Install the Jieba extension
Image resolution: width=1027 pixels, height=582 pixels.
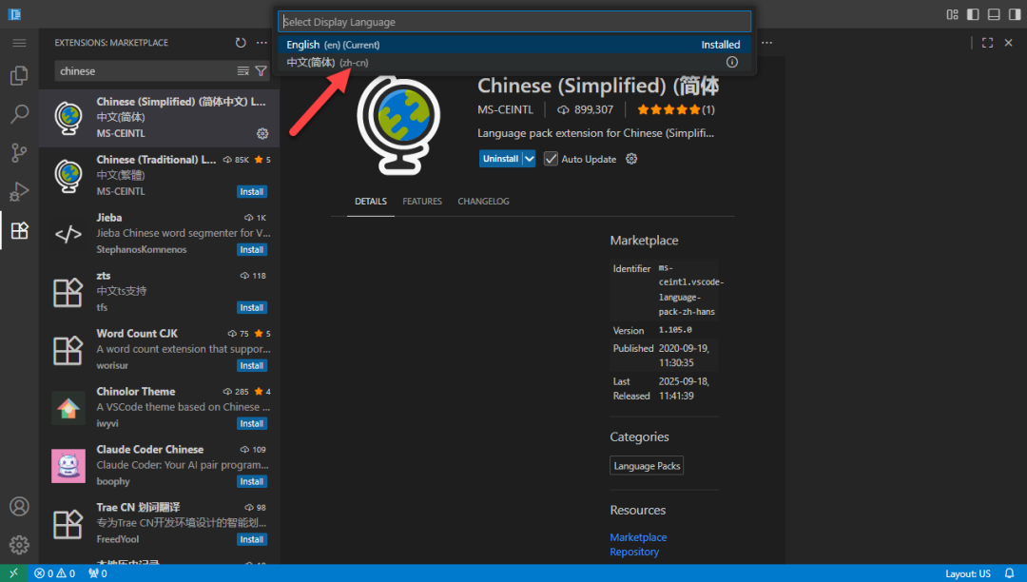click(251, 249)
